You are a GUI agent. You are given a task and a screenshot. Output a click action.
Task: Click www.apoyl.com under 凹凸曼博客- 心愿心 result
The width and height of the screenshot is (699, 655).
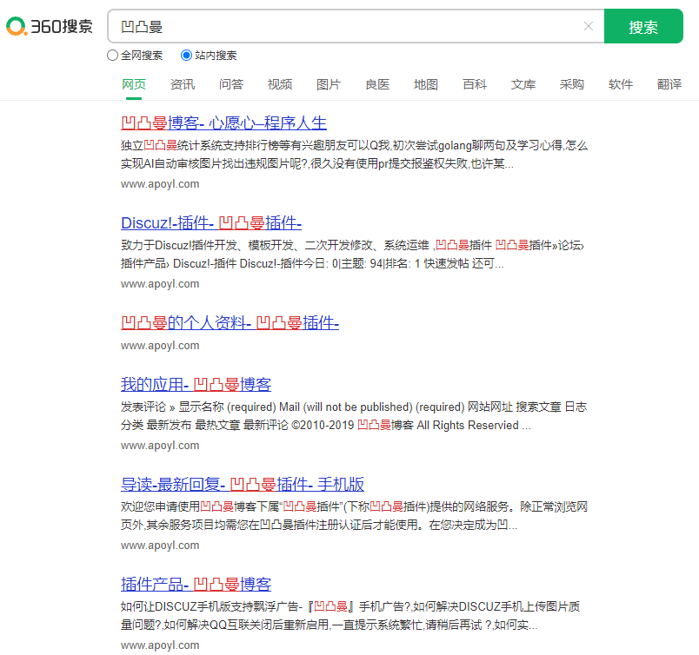(x=160, y=184)
